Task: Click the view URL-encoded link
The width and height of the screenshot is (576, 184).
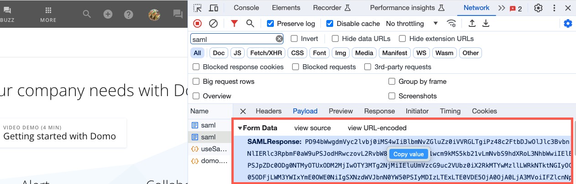Action: point(377,128)
